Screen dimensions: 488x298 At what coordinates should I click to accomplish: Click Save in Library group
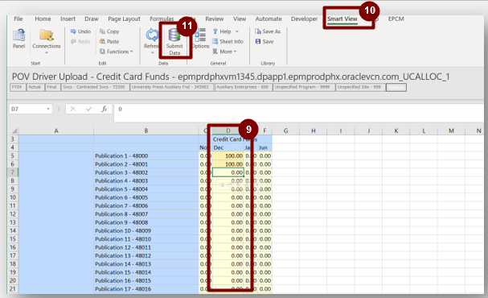[265, 41]
